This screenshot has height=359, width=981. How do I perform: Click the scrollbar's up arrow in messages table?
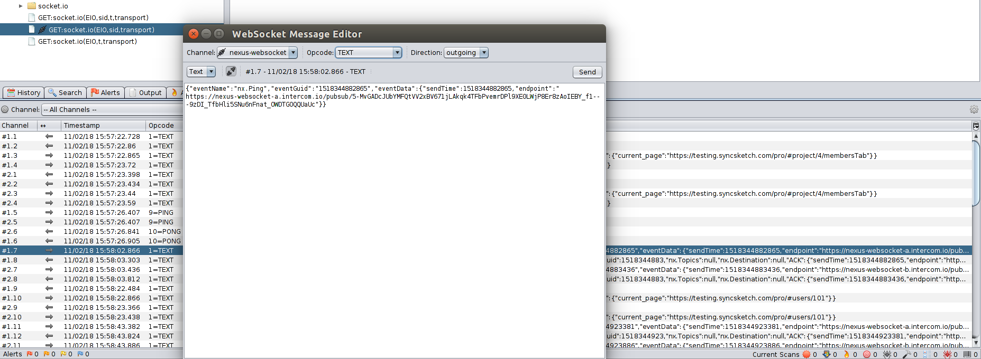point(976,136)
